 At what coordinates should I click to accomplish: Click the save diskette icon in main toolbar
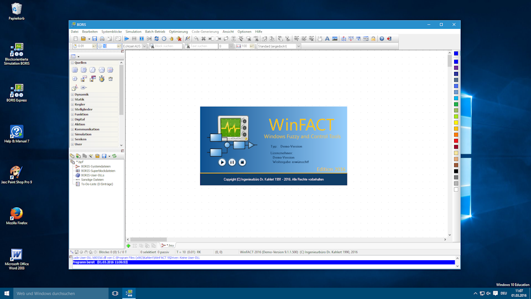95,39
